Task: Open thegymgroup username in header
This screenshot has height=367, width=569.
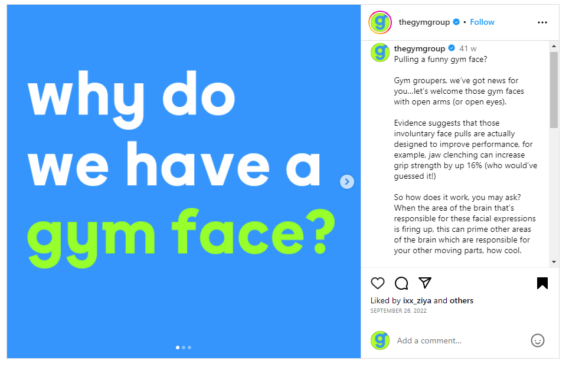Action: pyautogui.click(x=425, y=22)
